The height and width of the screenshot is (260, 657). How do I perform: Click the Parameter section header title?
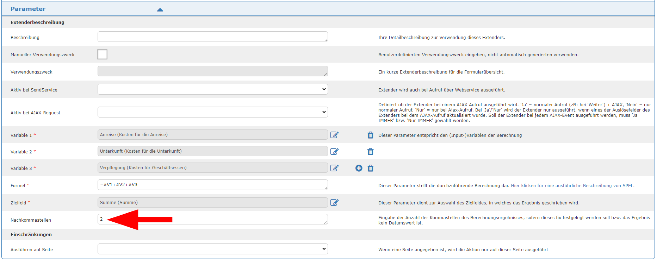click(28, 9)
